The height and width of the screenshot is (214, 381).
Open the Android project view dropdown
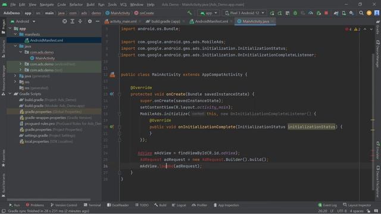pyautogui.click(x=23, y=21)
